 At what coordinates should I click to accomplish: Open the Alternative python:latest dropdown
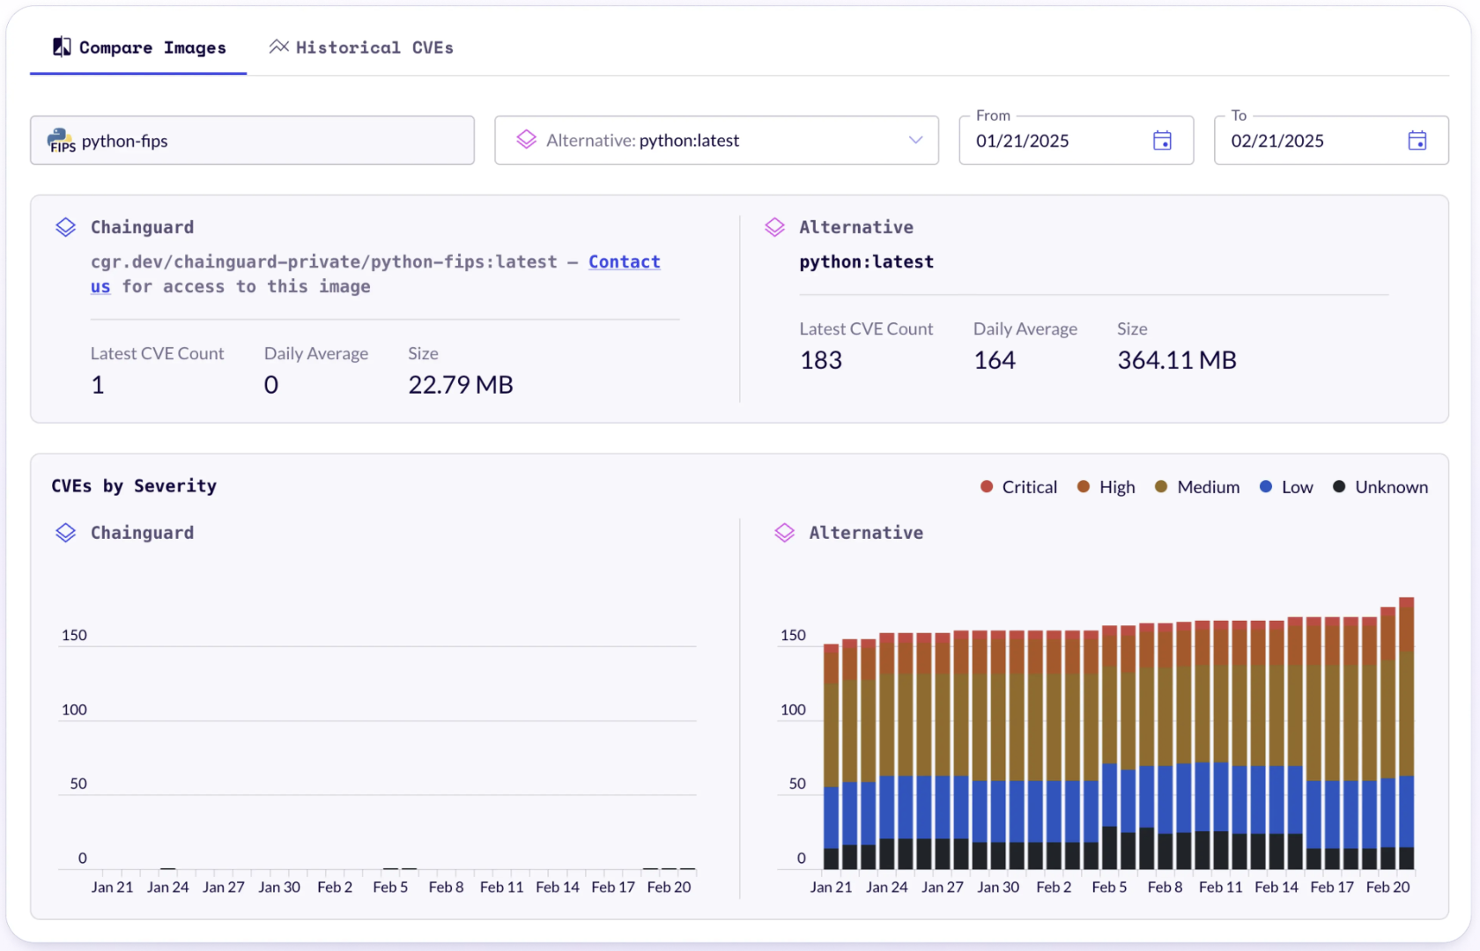pos(716,140)
